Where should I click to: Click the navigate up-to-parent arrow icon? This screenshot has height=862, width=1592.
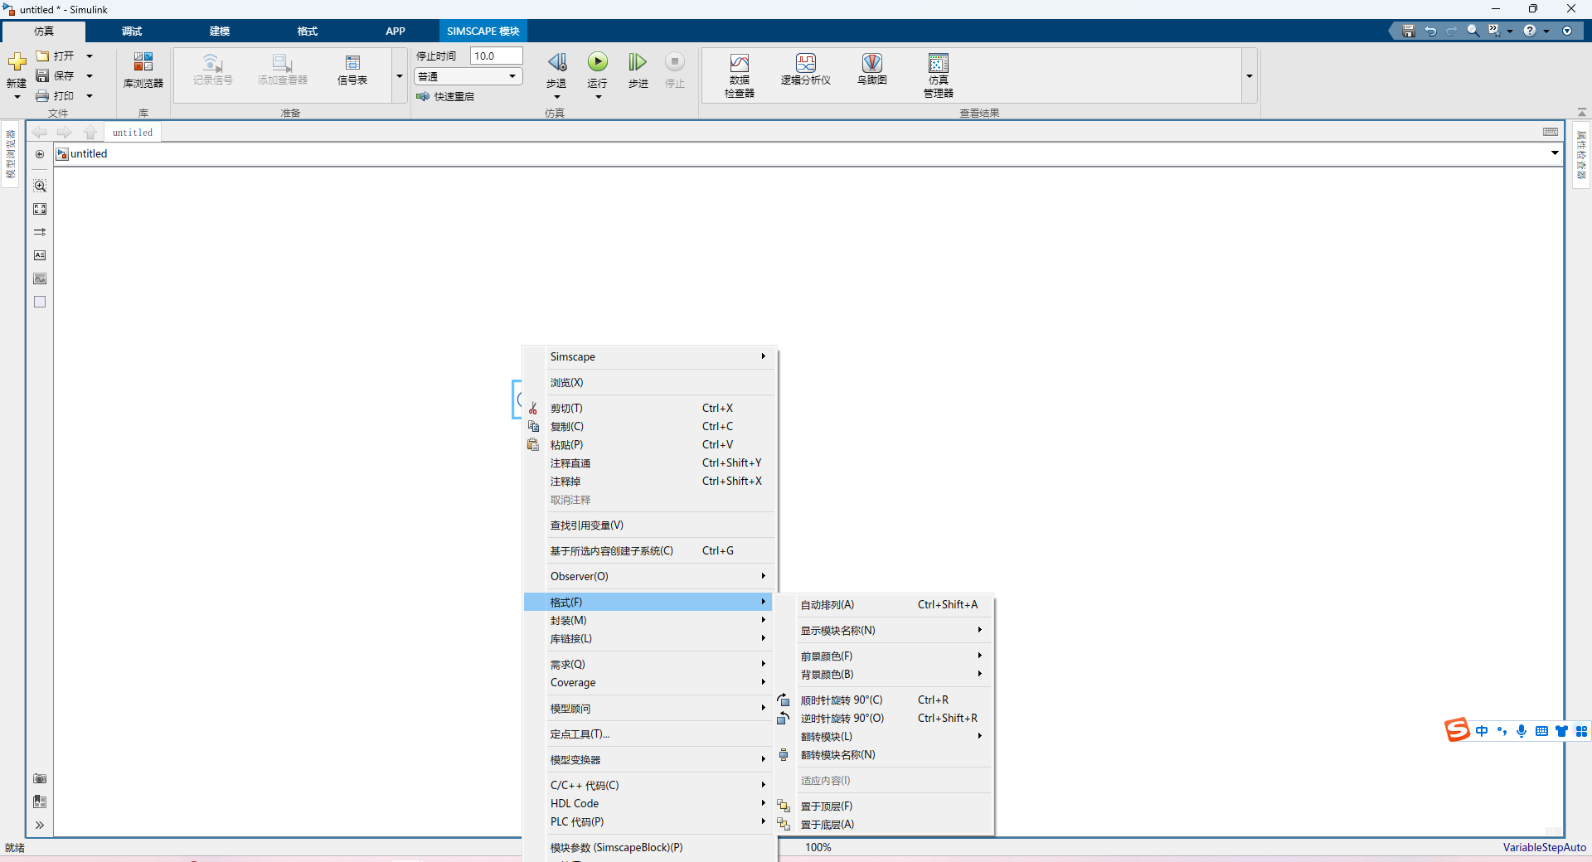(90, 132)
